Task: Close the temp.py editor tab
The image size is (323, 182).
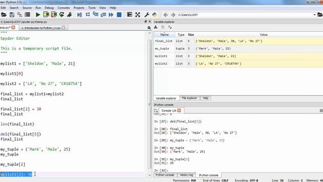Action: 13,27
